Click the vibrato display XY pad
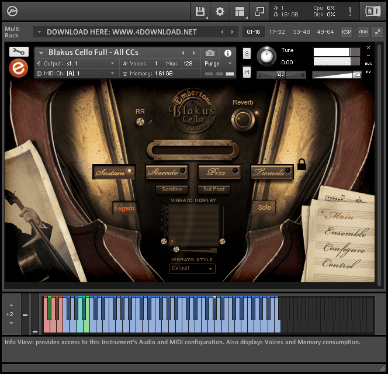 194,225
